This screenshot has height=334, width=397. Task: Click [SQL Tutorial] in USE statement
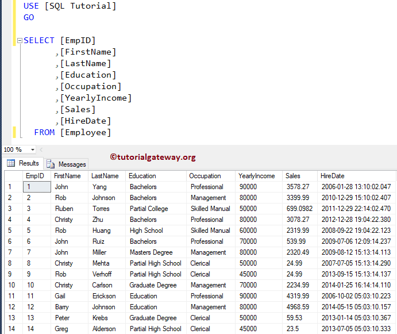click(x=80, y=6)
